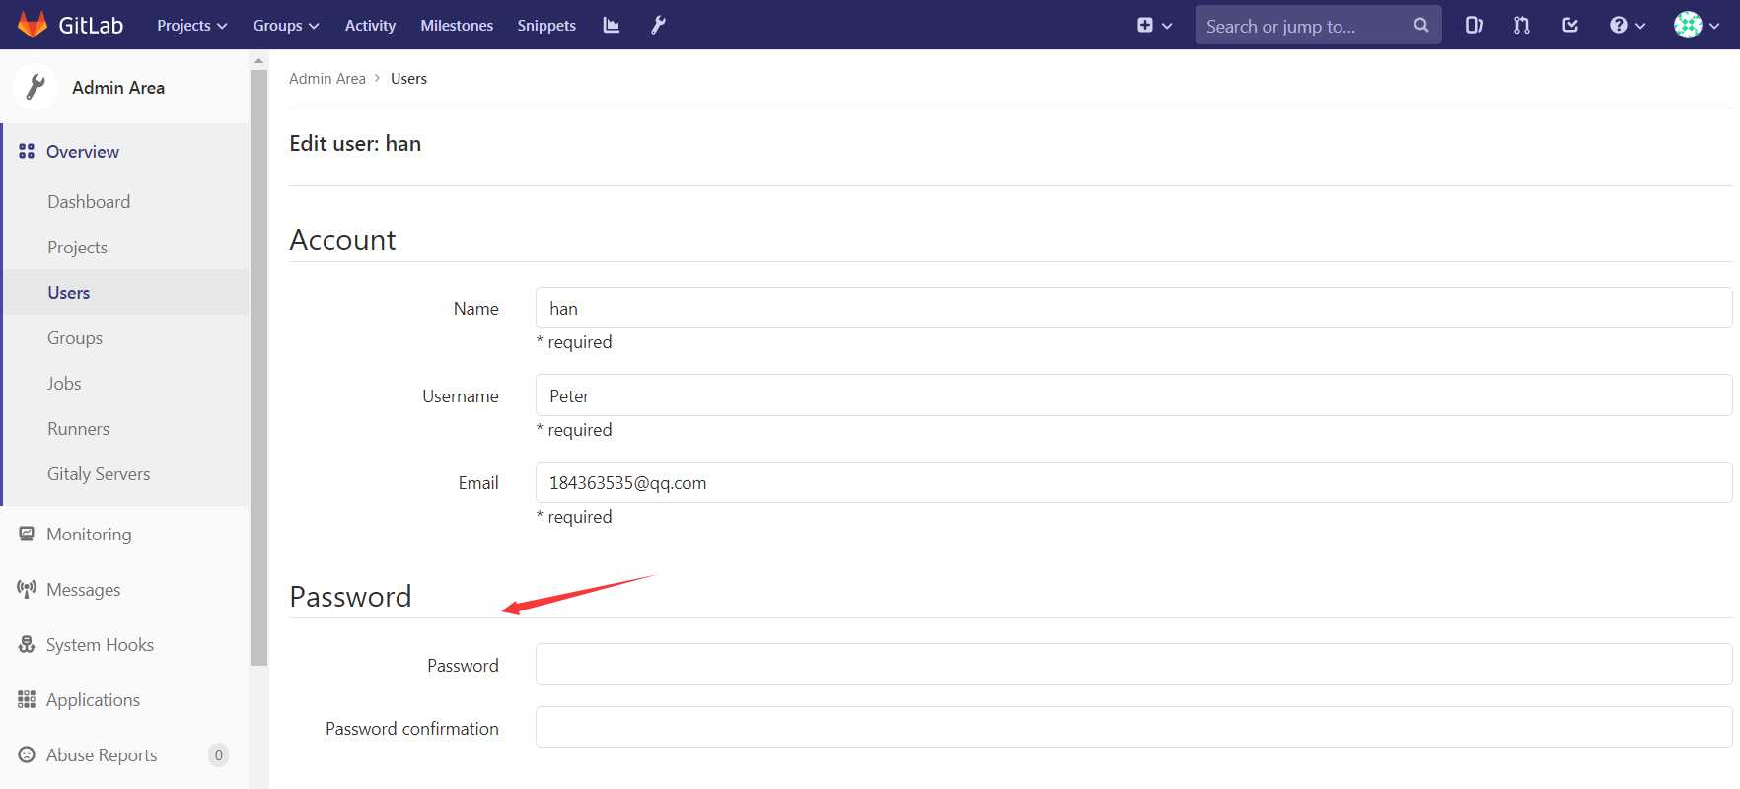Open the Issues icon in navbar
Screen dimensions: 1740x789
(x=1474, y=26)
